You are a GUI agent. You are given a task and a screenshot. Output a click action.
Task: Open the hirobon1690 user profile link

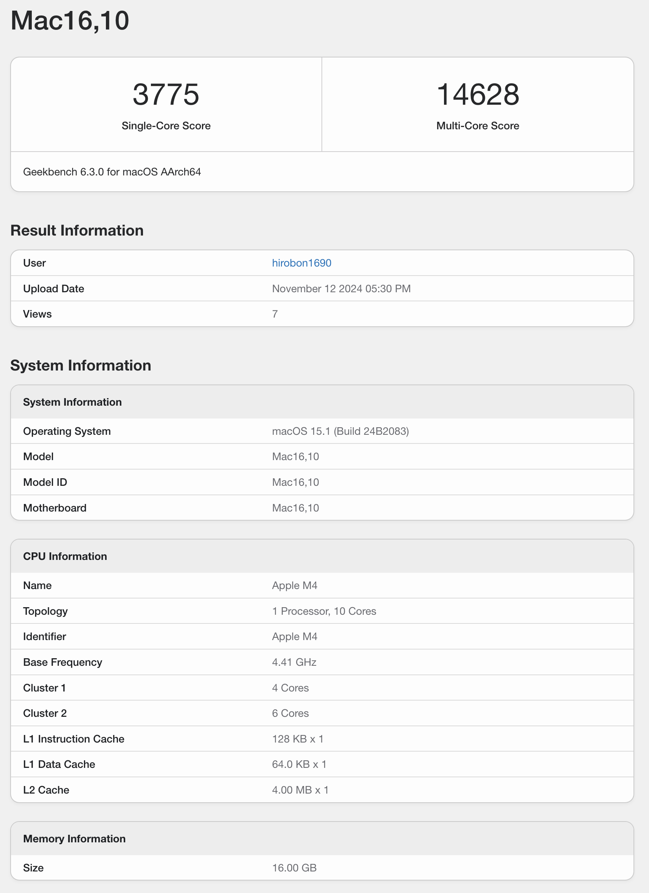301,263
